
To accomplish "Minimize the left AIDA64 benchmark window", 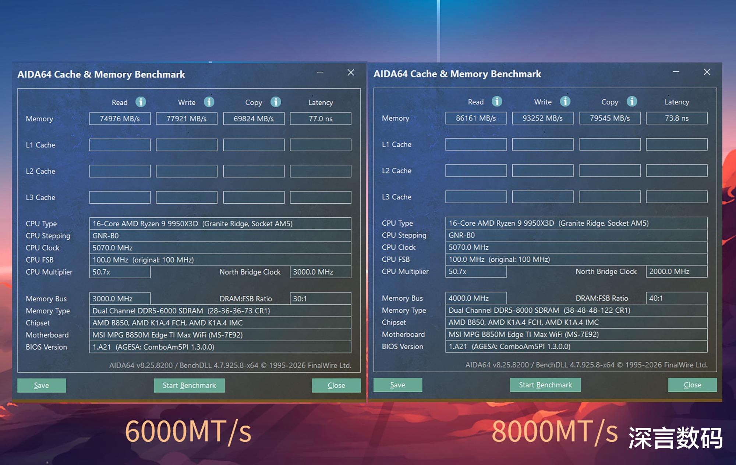I will pyautogui.click(x=320, y=72).
